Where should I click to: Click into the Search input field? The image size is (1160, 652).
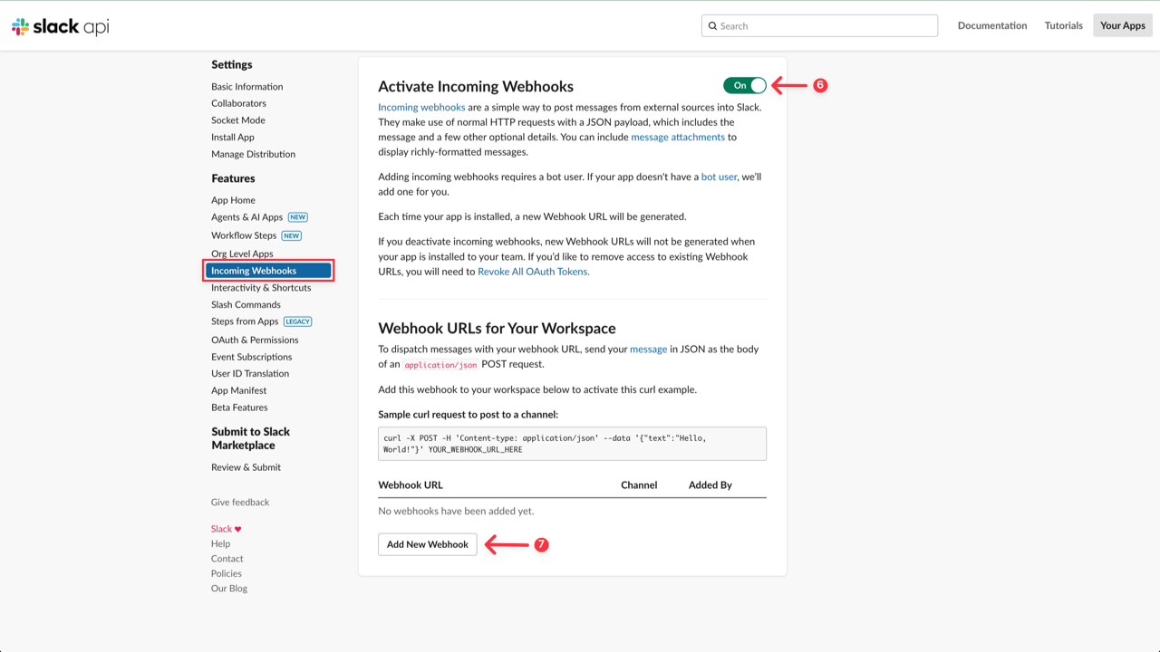pyautogui.click(x=816, y=25)
